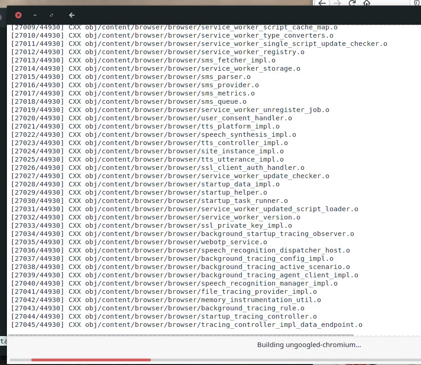Select the line with file_tracing_provider_impl.o

coord(164,293)
